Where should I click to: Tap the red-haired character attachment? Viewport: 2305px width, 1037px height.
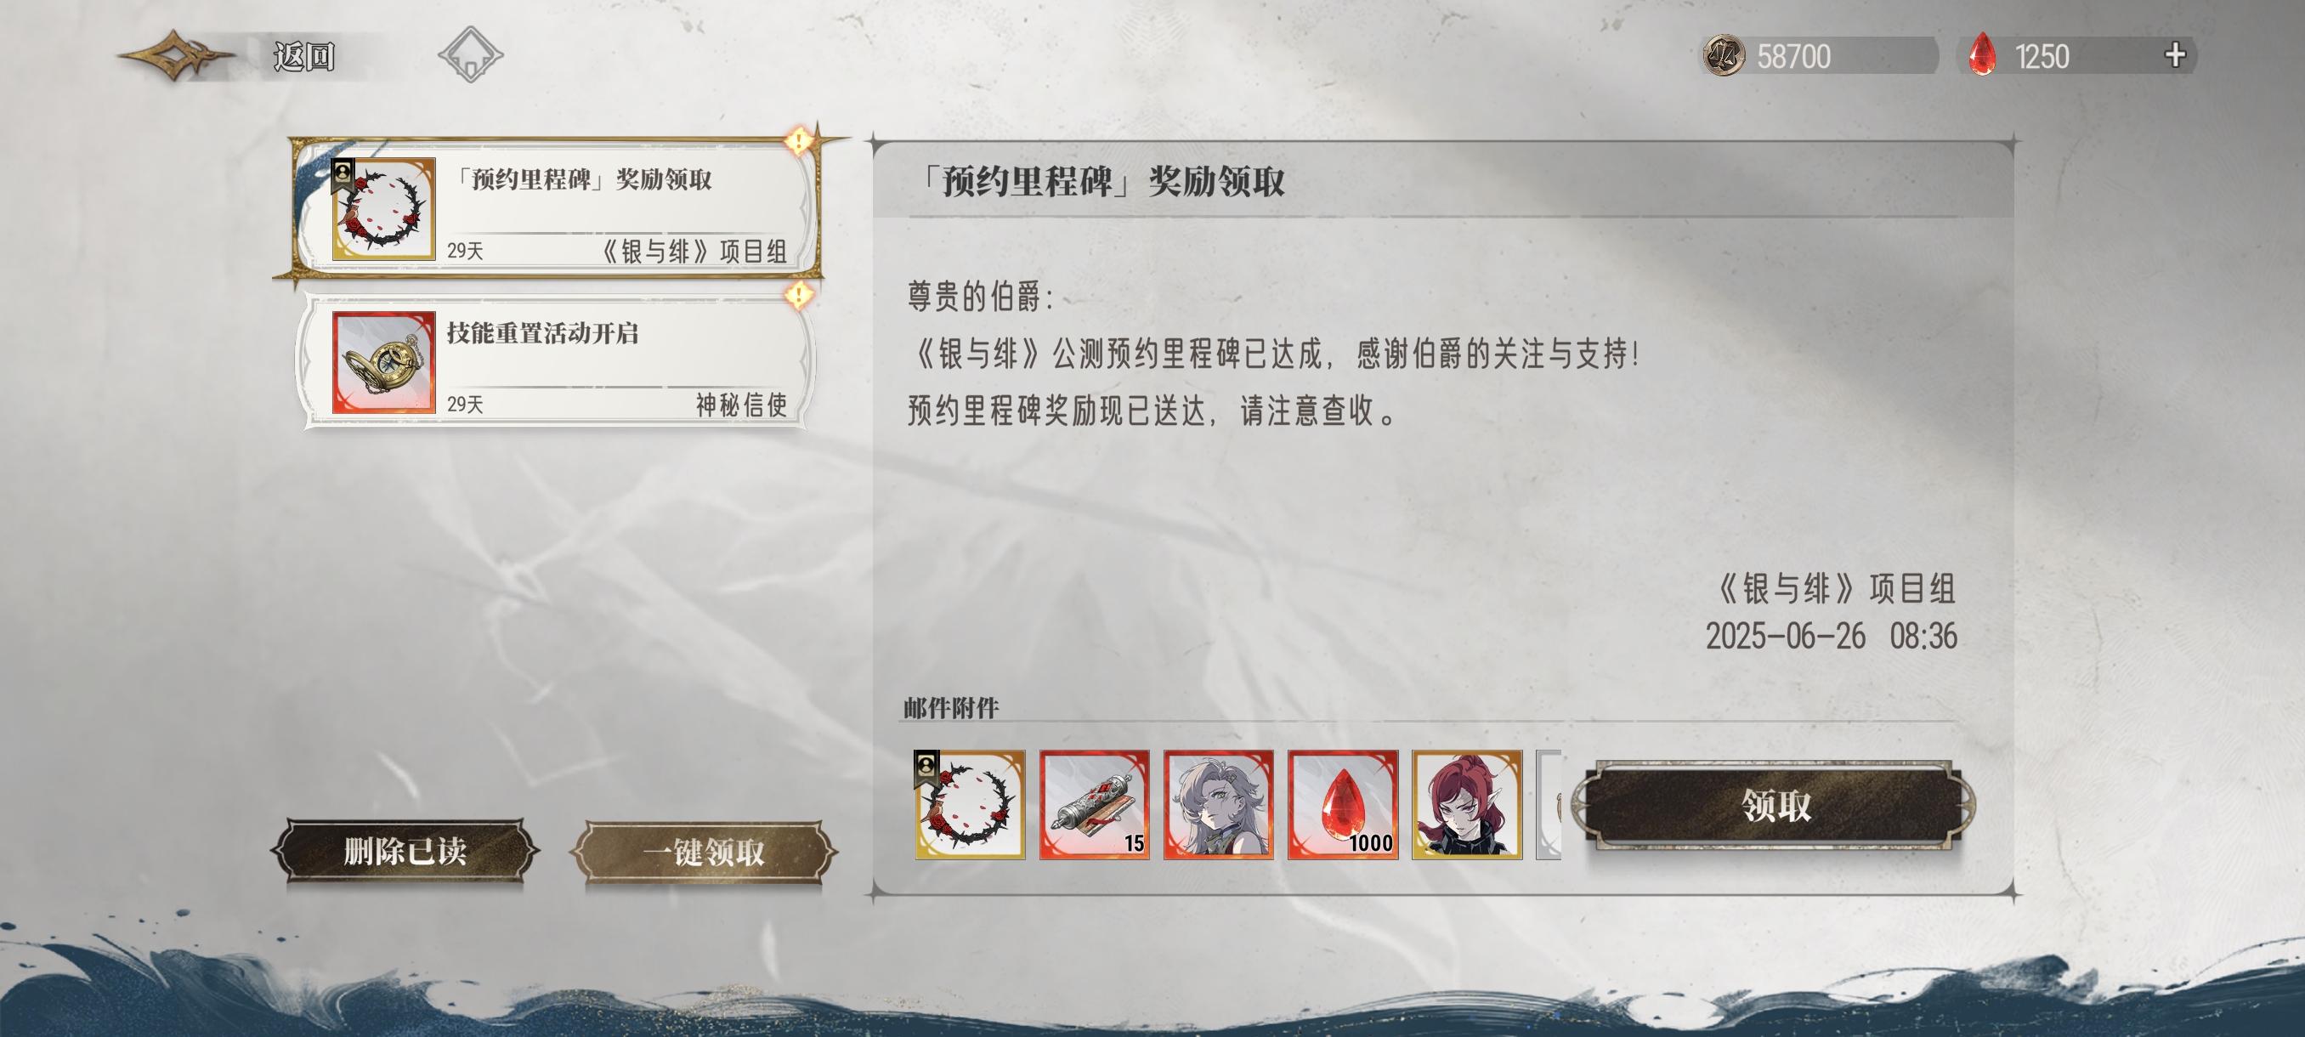1468,804
